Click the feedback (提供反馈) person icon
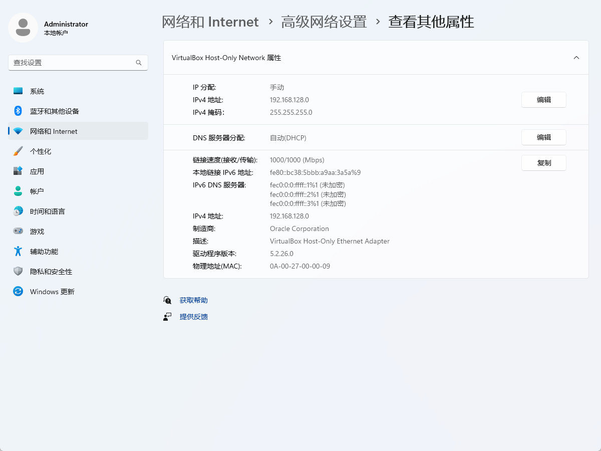 pyautogui.click(x=167, y=317)
